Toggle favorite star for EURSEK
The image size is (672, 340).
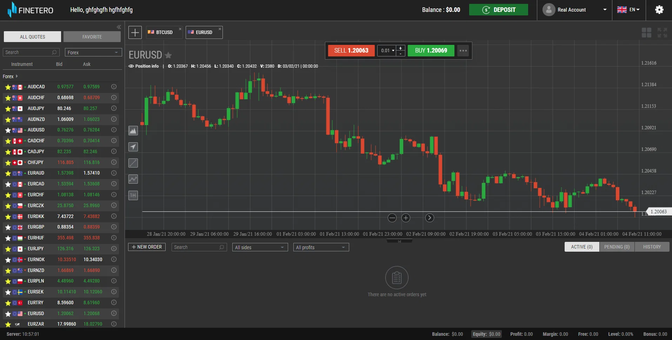[8, 292]
